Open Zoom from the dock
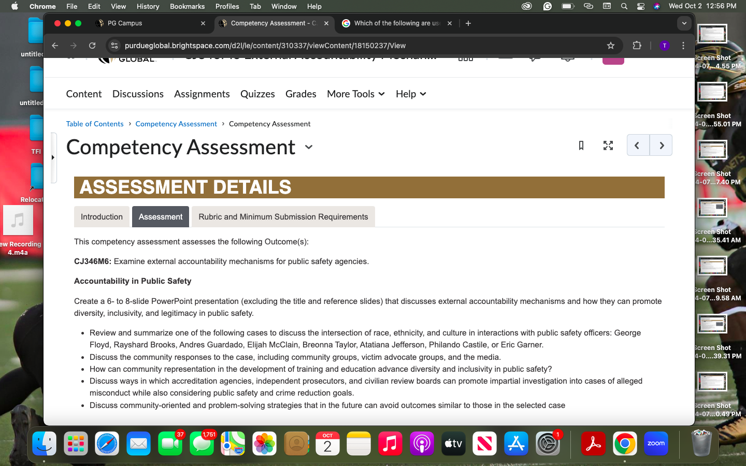 coord(656,444)
